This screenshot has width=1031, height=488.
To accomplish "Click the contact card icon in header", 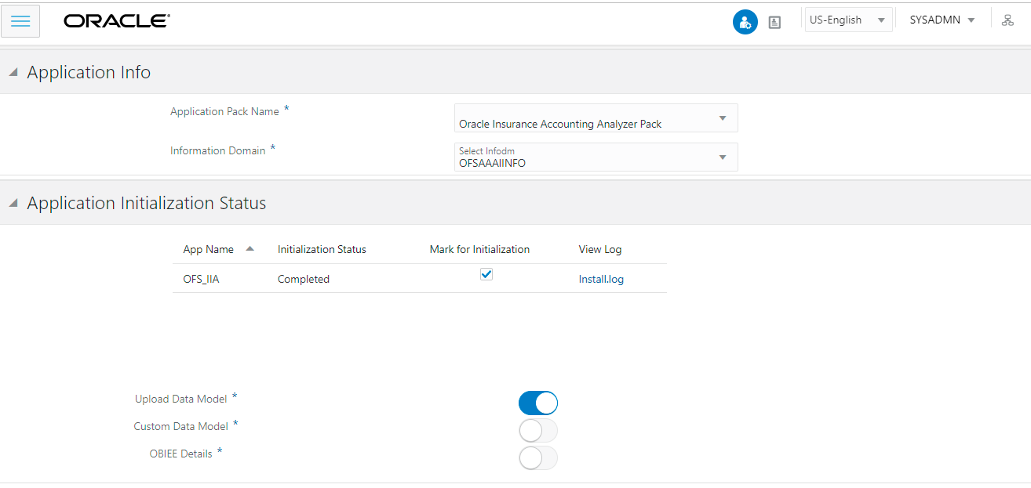I will 774,23.
